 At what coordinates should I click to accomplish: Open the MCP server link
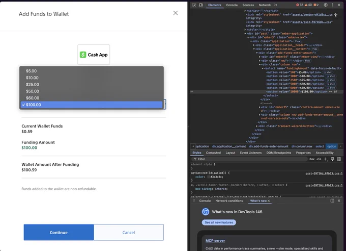[215, 241]
